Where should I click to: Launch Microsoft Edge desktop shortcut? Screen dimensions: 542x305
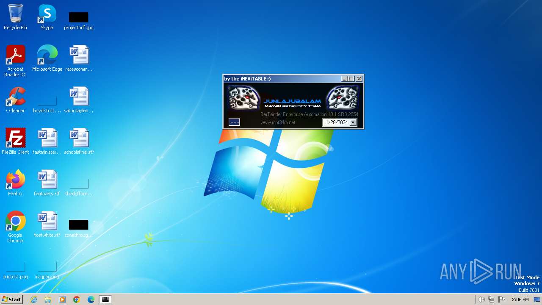47,58
